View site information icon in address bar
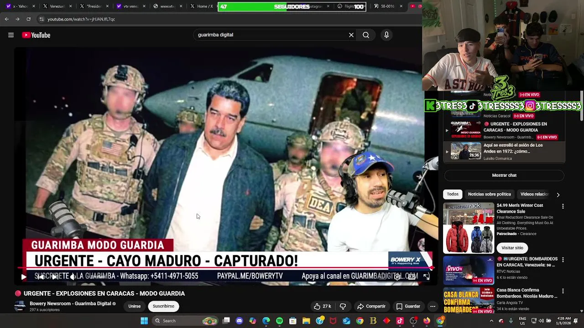 coord(42,19)
